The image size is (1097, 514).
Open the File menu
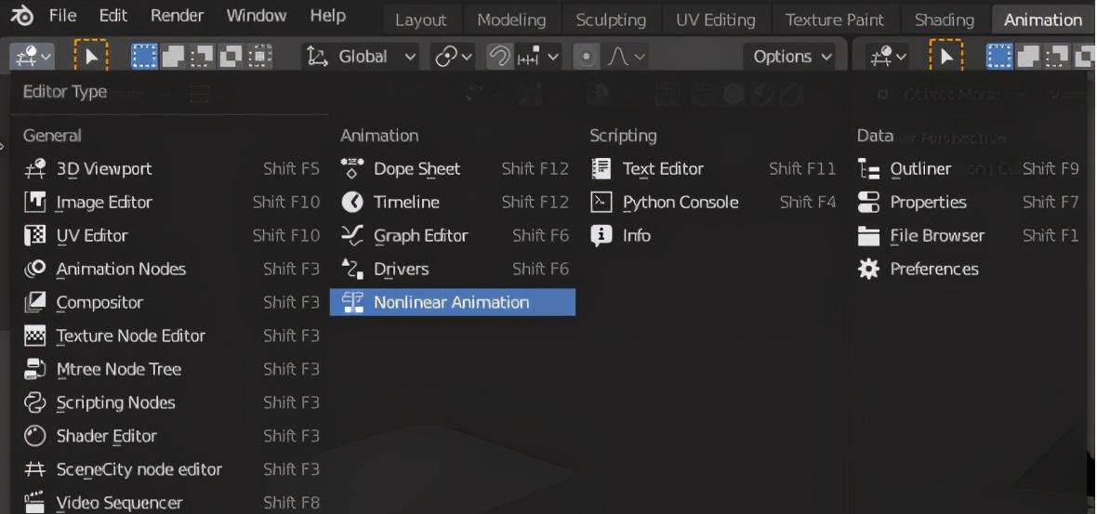click(62, 16)
